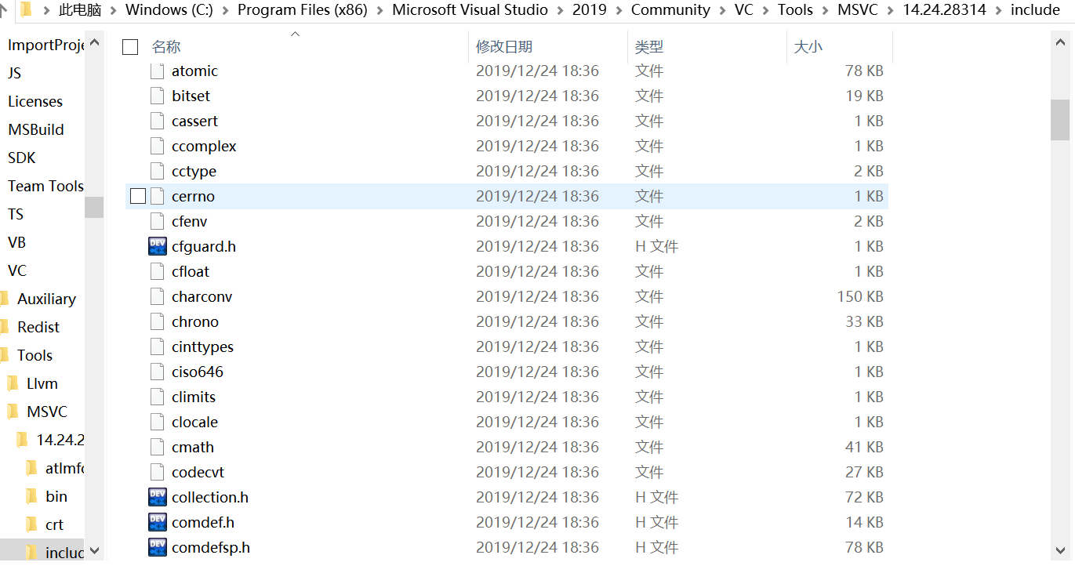Tick the select-all checkbox beside 名称 header
1075x584 pixels.
130,47
